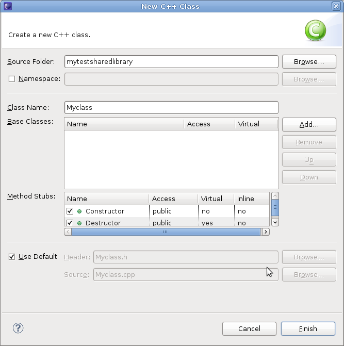Click the Virtual column header in Base Classes
The width and height of the screenshot is (344, 346).
256,124
